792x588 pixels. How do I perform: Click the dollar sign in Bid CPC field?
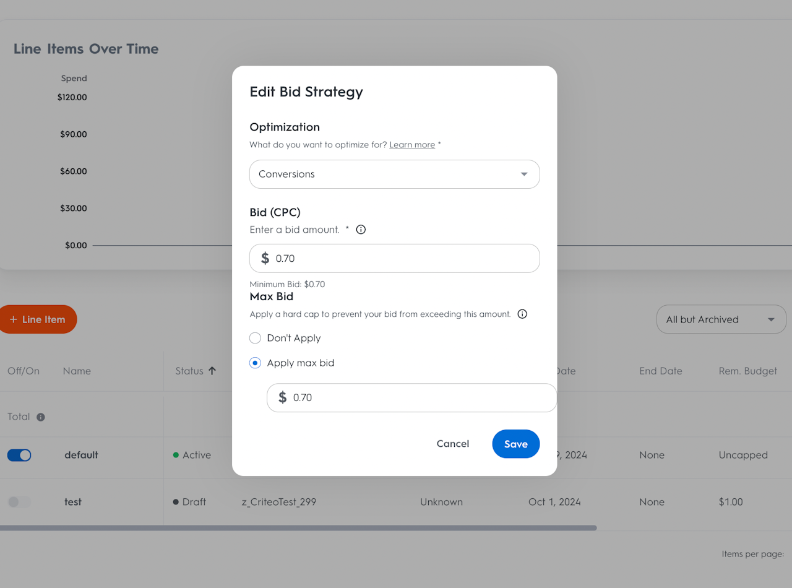[x=265, y=258]
